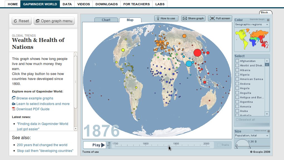The image size is (284, 160).
Task: Click the PDF icon beside Download guide
Action: (x=14, y=109)
